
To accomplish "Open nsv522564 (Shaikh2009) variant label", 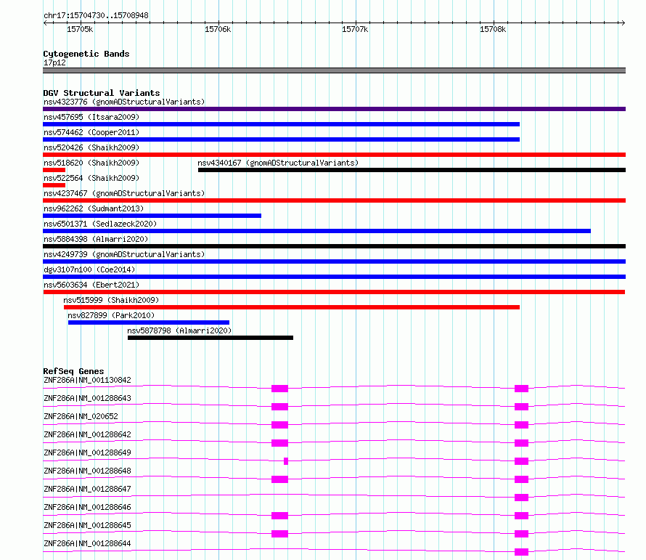I will point(91,178).
